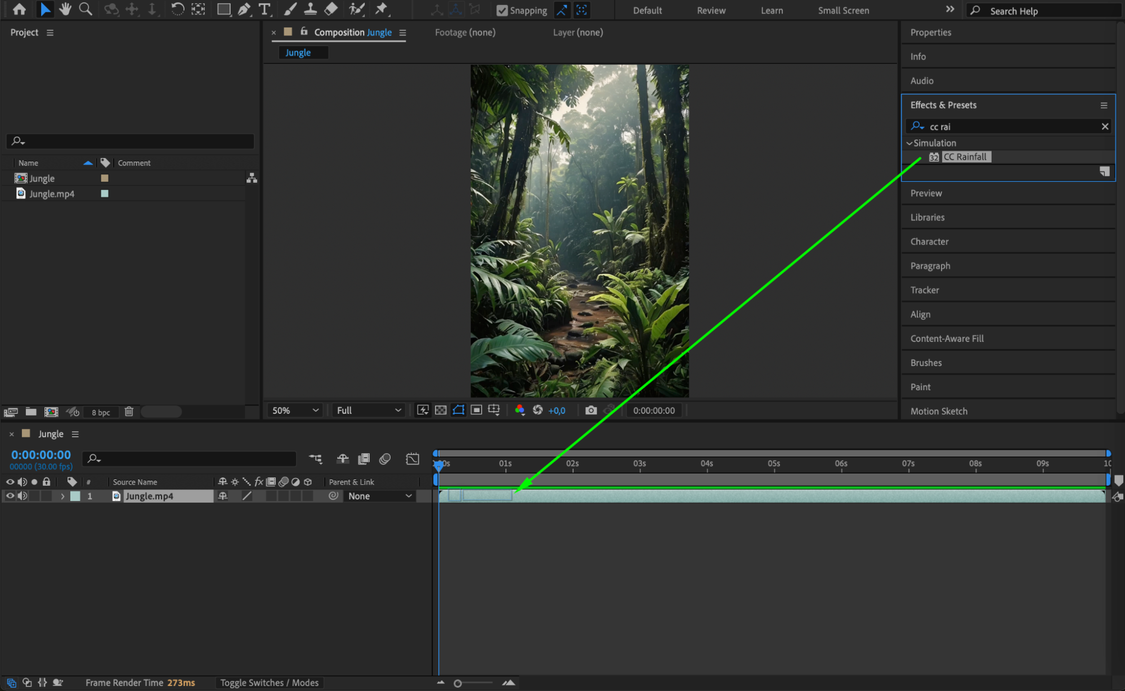Open the Full resolution dropdown
This screenshot has width=1125, height=691.
(369, 410)
